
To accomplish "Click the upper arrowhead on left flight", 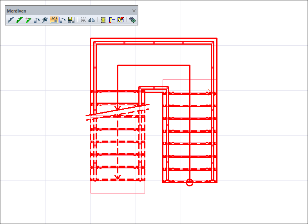I will click(x=118, y=108).
